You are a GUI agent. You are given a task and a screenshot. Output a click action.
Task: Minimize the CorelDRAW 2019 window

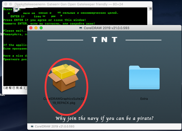36,28
